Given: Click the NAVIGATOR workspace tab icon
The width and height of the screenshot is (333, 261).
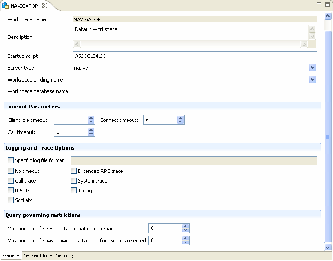Looking at the screenshot, I should [x=6, y=6].
